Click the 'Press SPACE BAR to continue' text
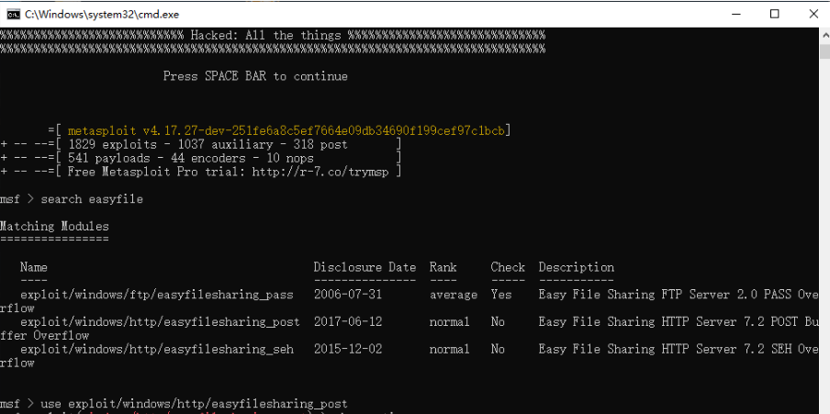This screenshot has width=830, height=414. click(x=255, y=76)
